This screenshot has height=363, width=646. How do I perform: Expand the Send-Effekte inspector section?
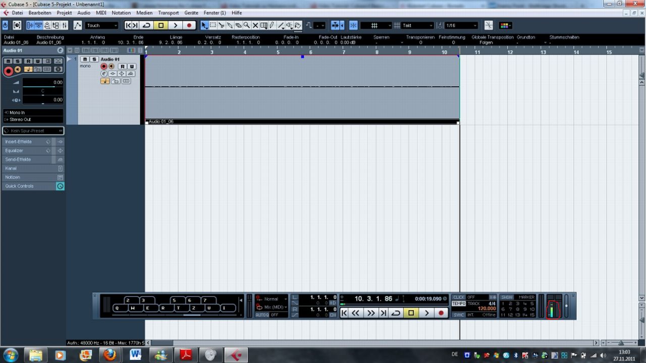click(33, 159)
